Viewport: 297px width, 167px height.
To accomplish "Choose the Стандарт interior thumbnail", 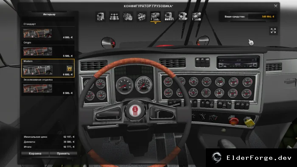I will click(x=37, y=33).
